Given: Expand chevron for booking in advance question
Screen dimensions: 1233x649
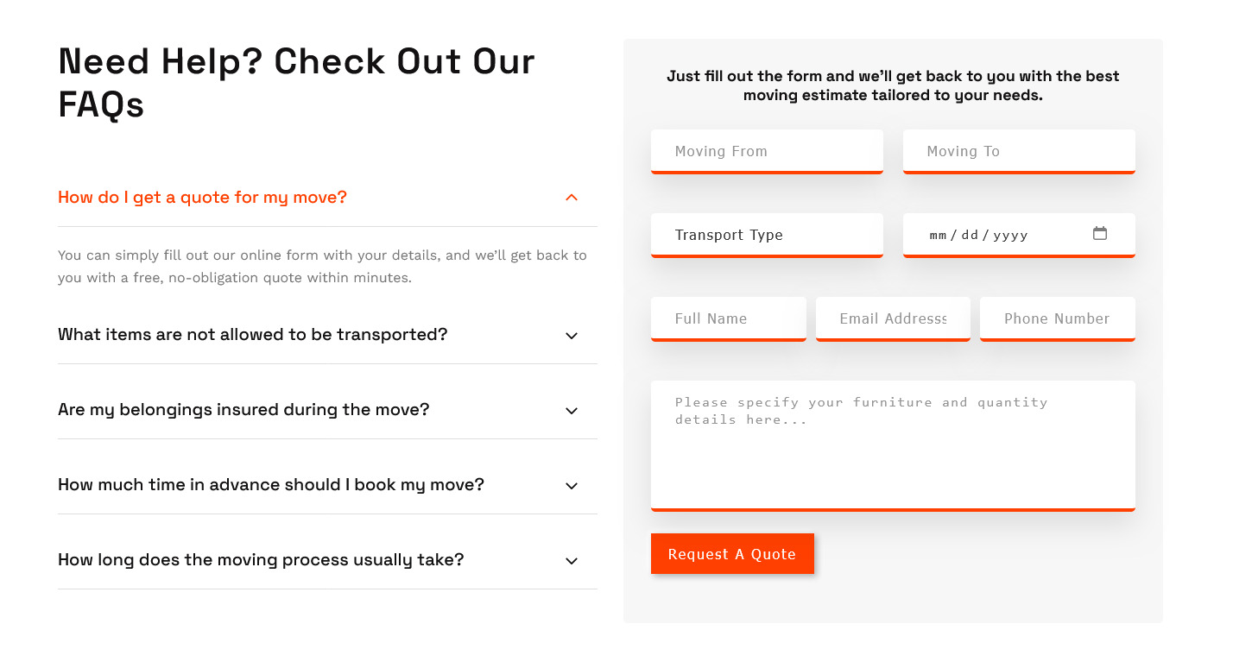Looking at the screenshot, I should click(571, 486).
